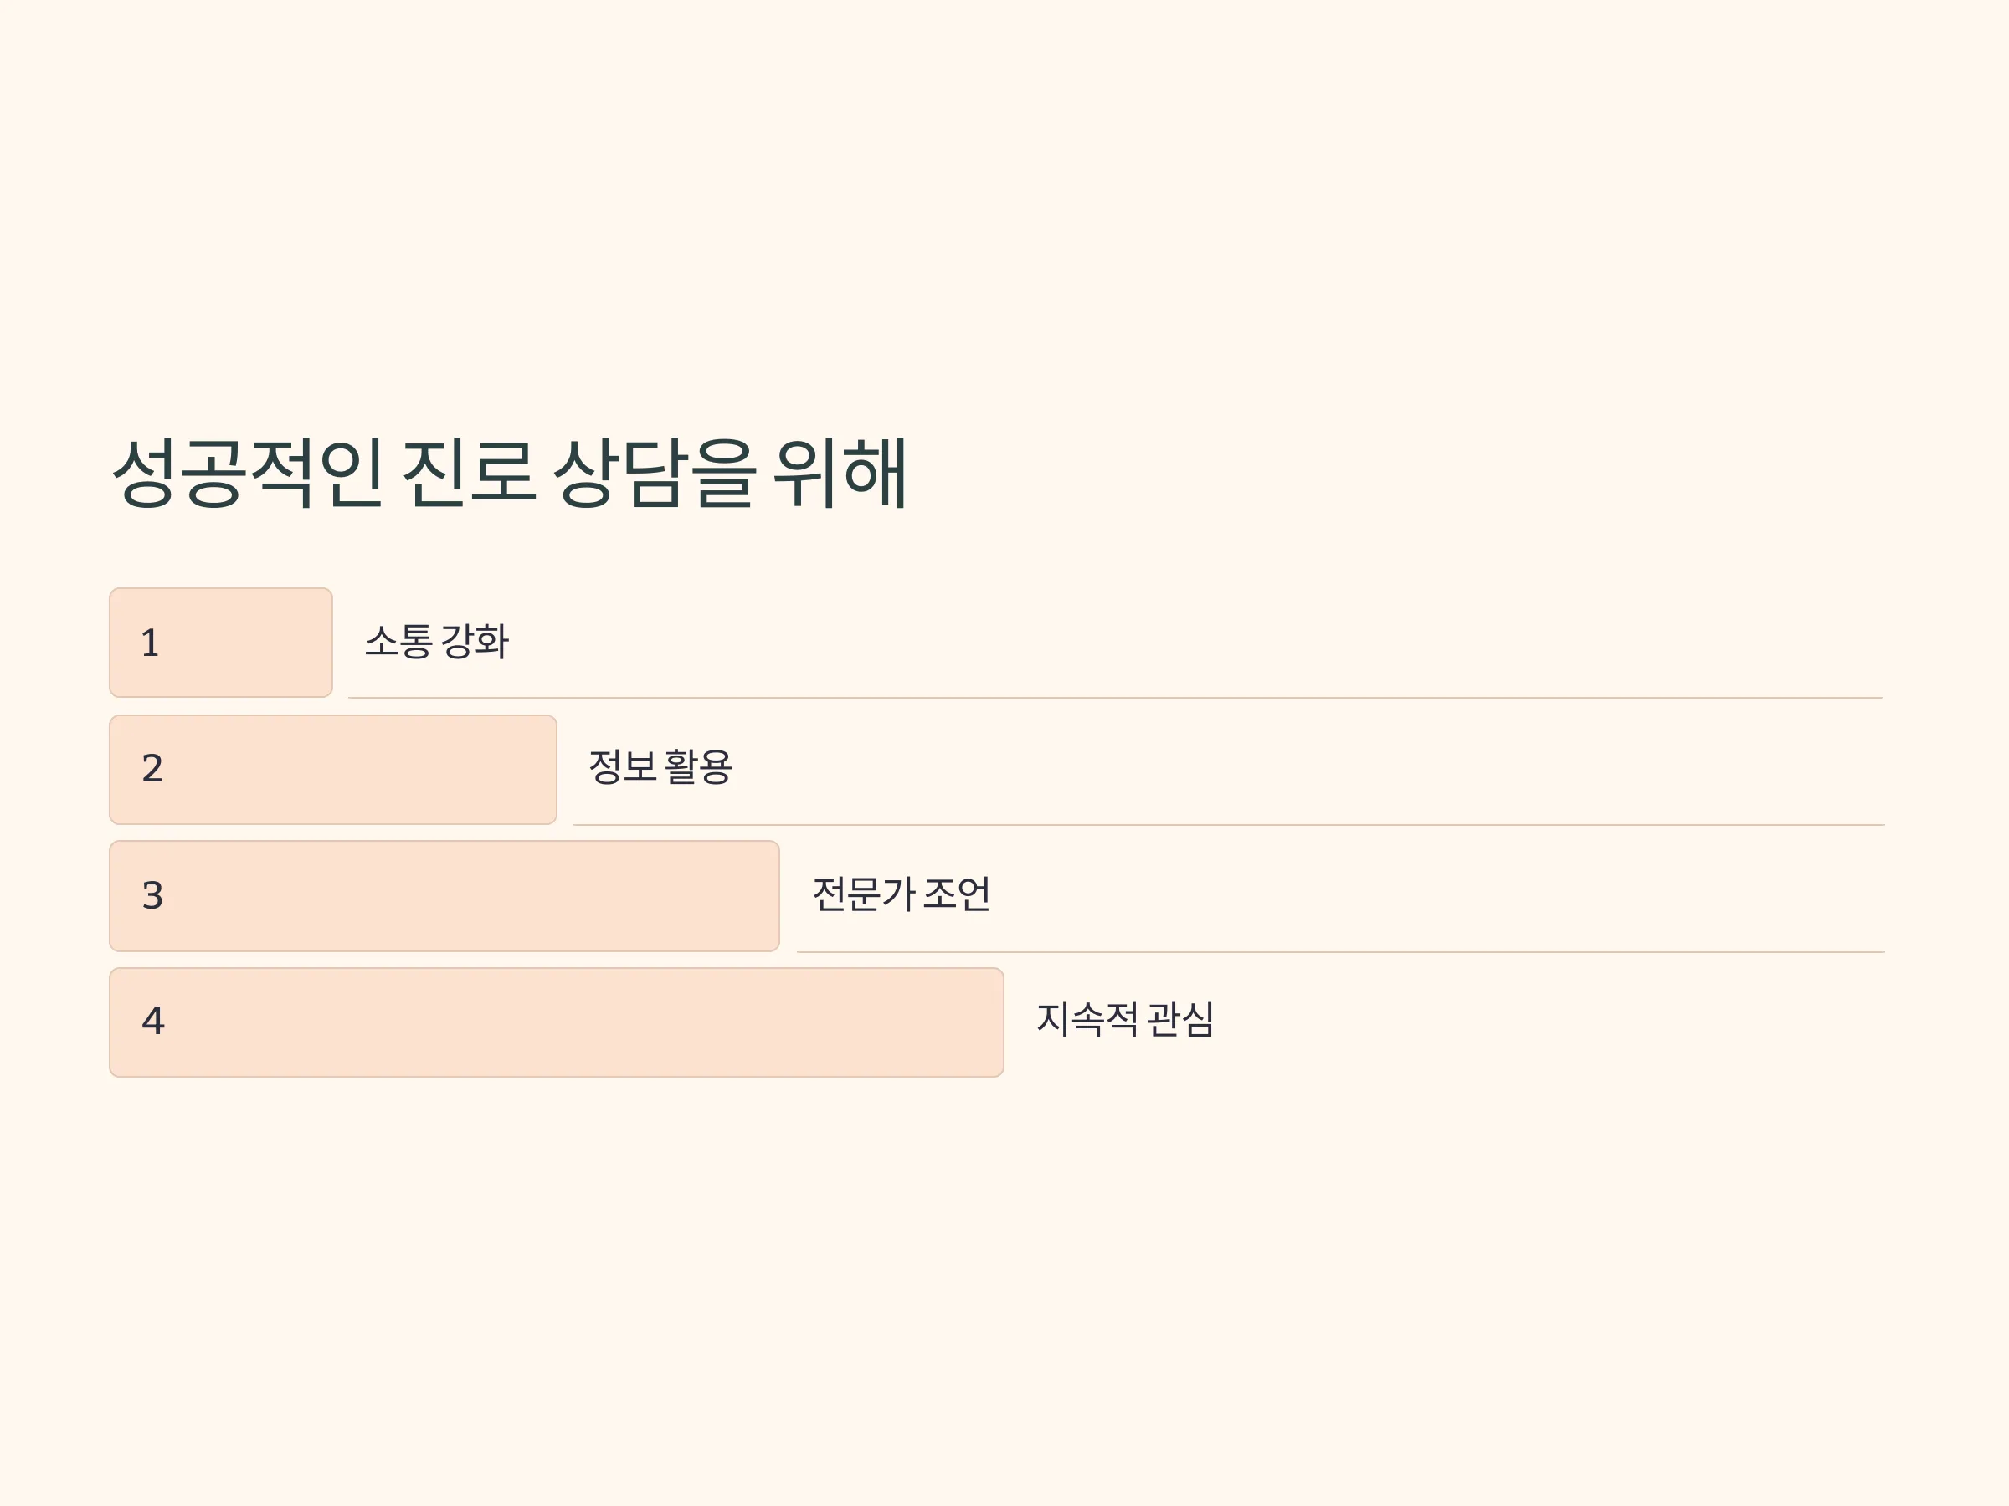Screen dimensions: 2009x1506
Task: Click the number 1 in the first bar
Action: (151, 643)
